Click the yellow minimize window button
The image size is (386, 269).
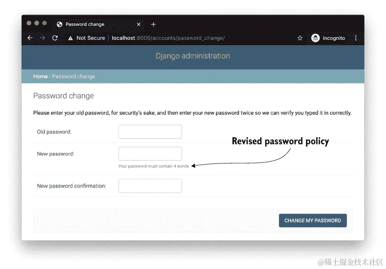tap(37, 23)
